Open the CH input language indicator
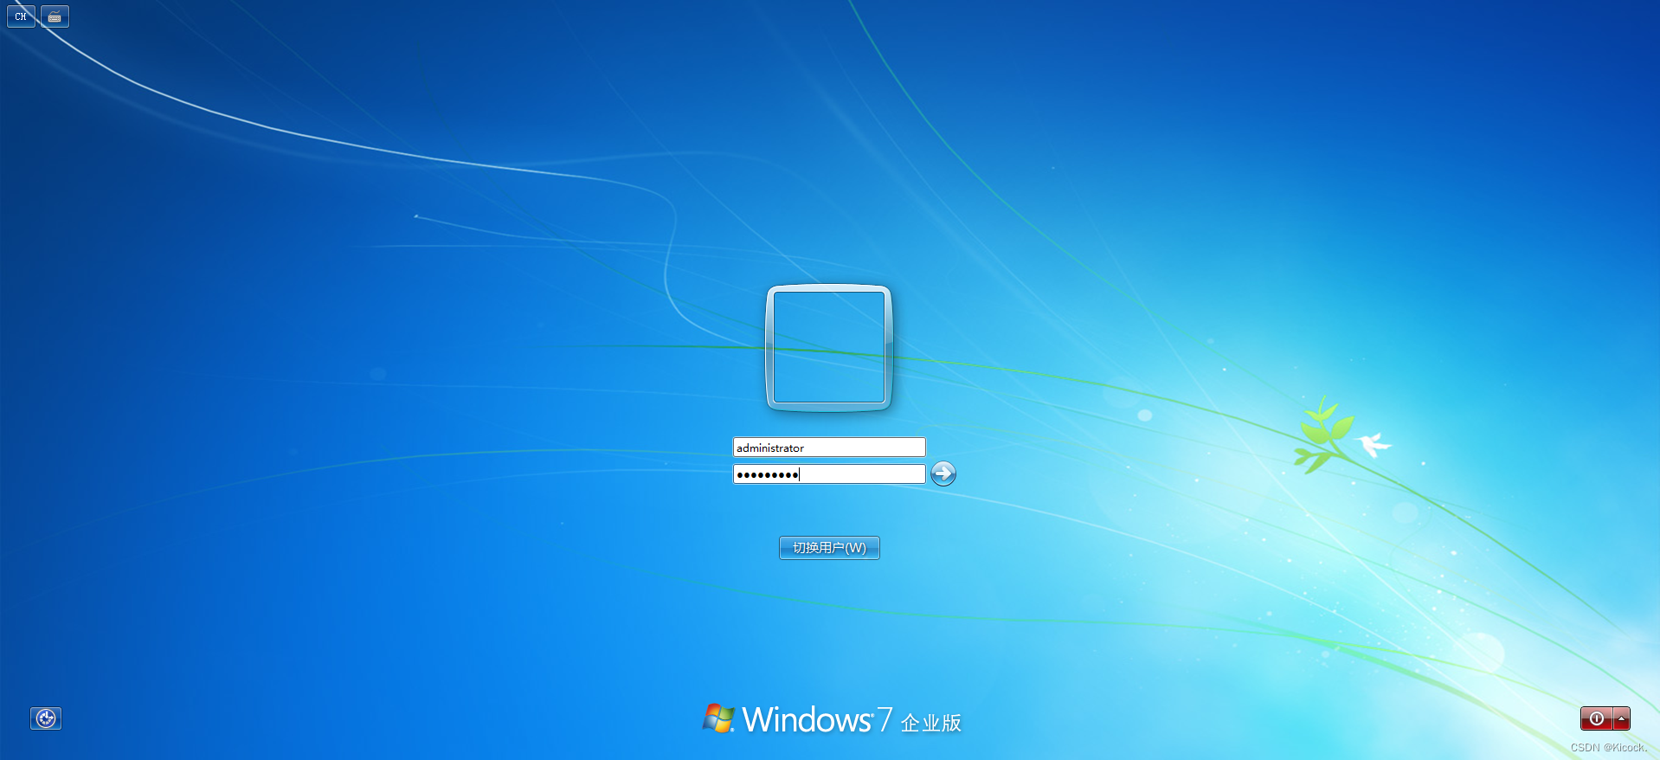1660x760 pixels. 21,16
